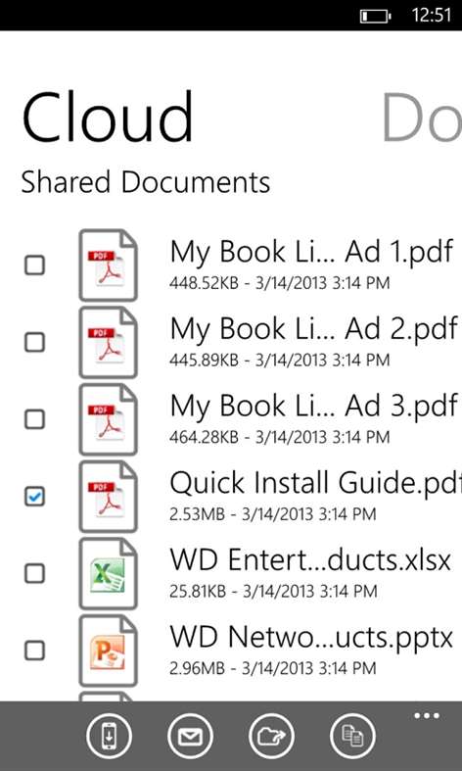Tap the copy documents icon

click(x=352, y=737)
